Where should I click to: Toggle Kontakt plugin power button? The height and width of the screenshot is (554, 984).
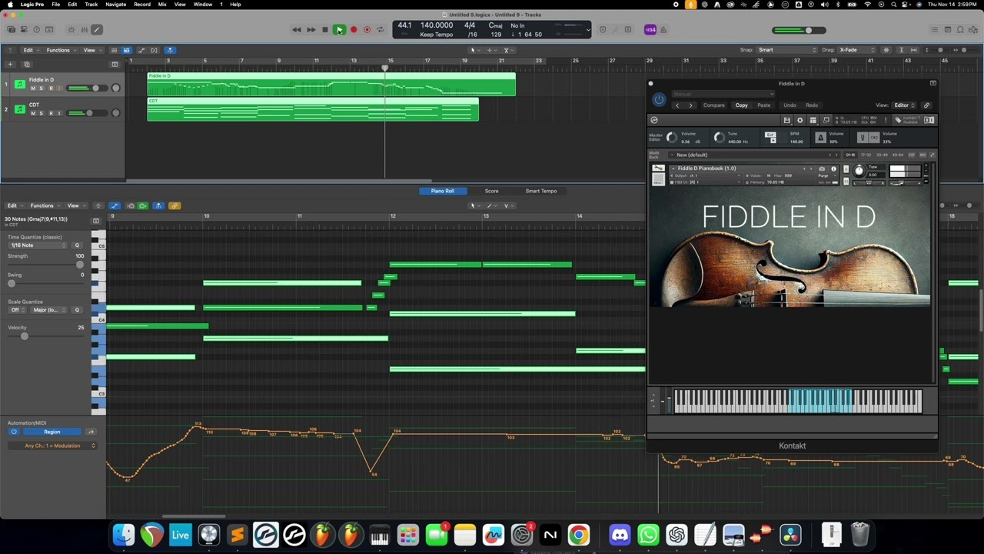[x=659, y=99]
